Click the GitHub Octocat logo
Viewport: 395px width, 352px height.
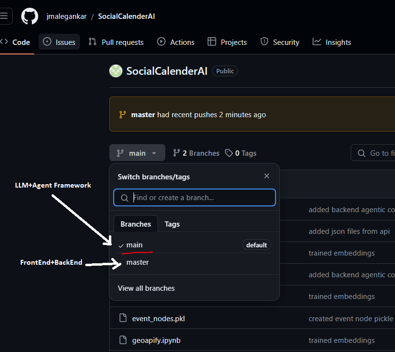pos(30,16)
